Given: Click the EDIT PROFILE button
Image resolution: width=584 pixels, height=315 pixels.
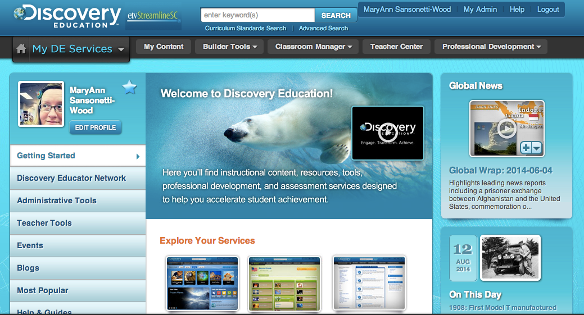Looking at the screenshot, I should (96, 127).
